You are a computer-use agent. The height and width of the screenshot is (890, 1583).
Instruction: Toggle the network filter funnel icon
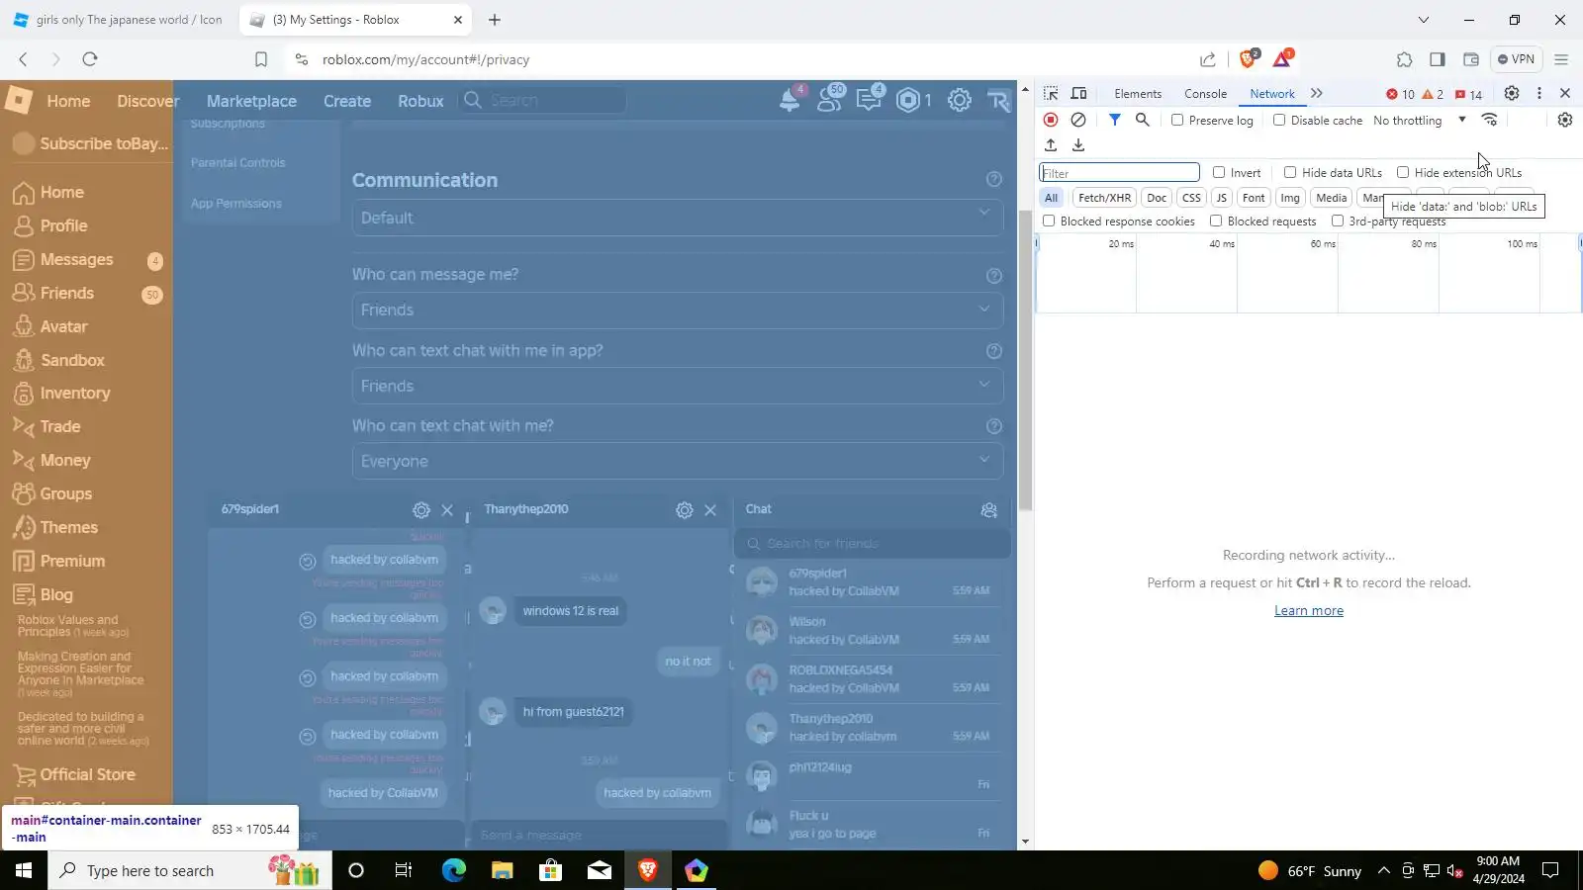(x=1115, y=120)
